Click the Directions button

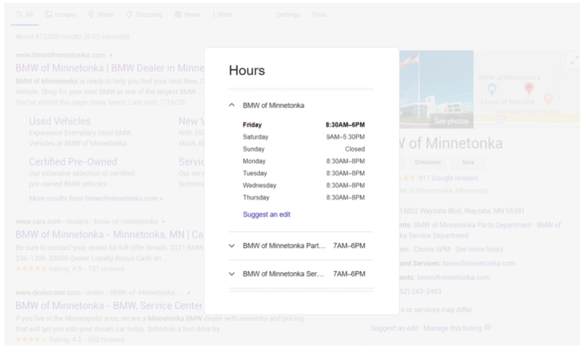point(428,162)
